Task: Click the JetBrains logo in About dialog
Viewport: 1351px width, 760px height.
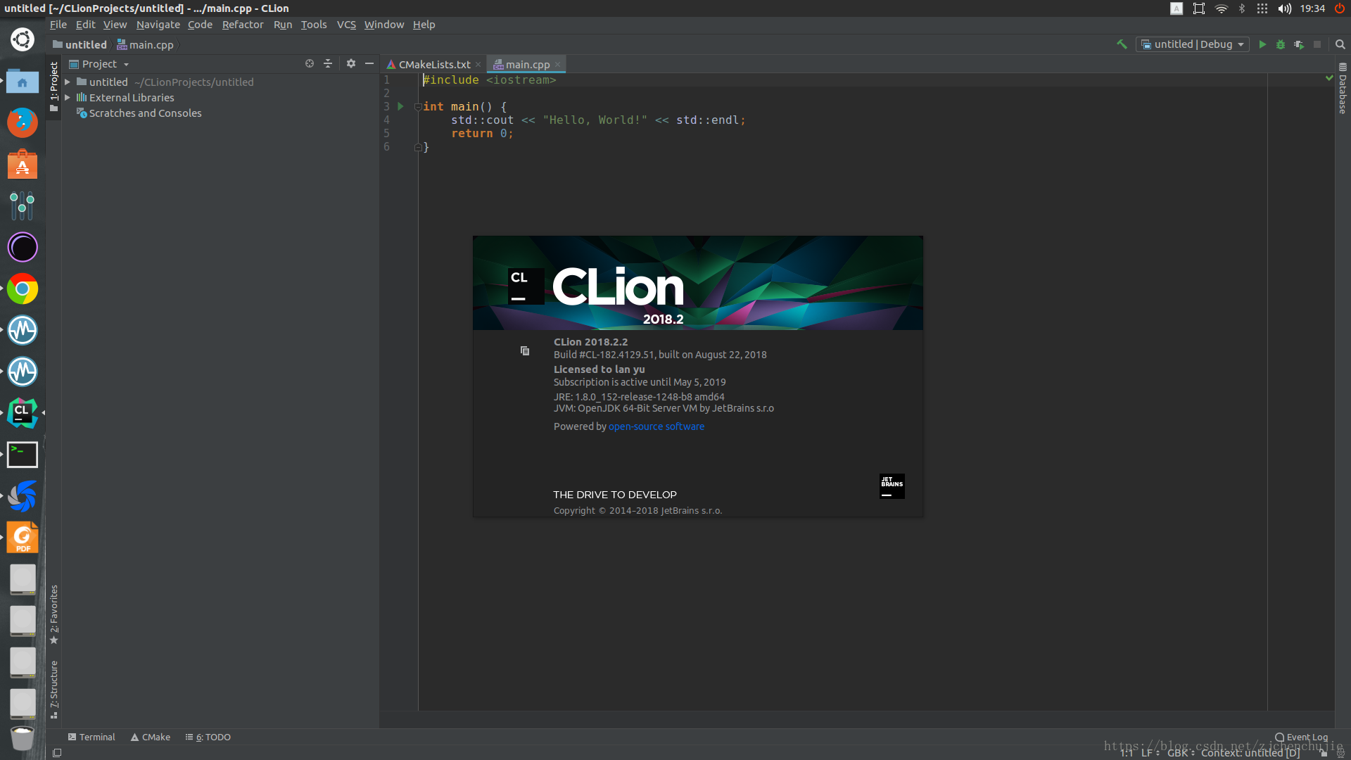Action: point(892,486)
